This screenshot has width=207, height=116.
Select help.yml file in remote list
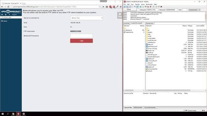[150, 44]
